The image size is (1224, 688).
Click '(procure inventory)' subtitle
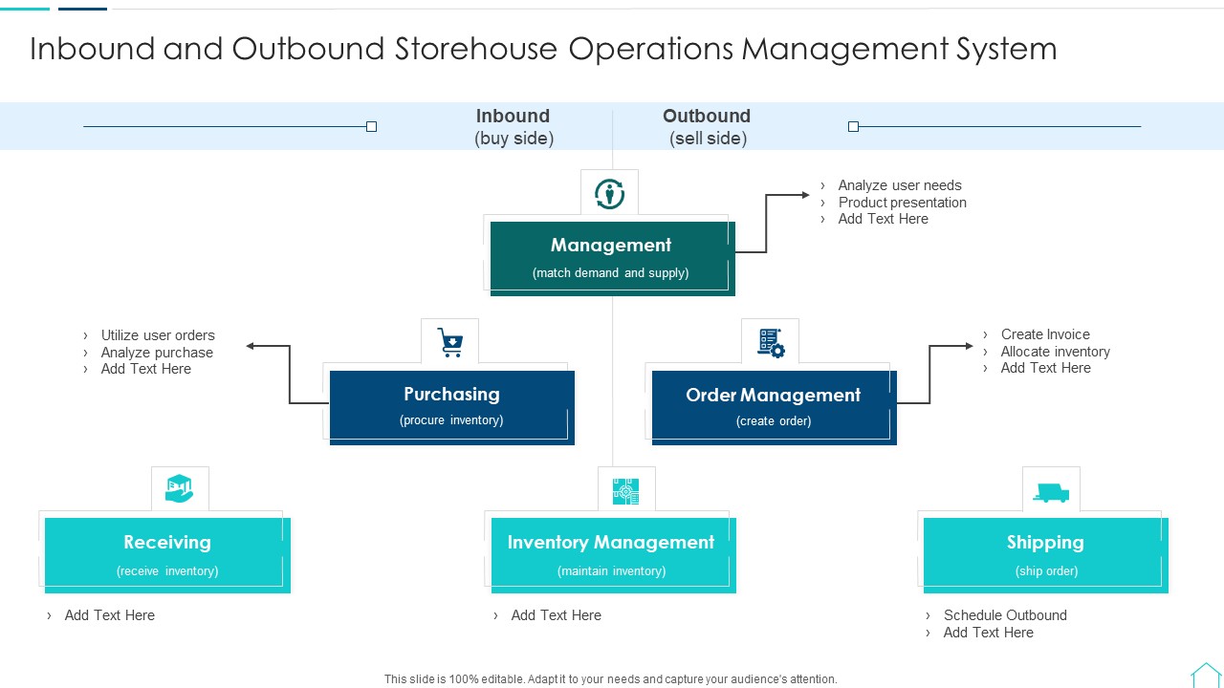point(451,420)
